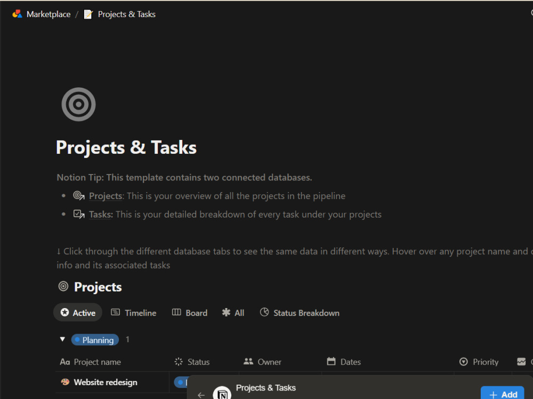533x399 pixels.
Task: Click the Notion Tip template text
Action: coord(184,178)
